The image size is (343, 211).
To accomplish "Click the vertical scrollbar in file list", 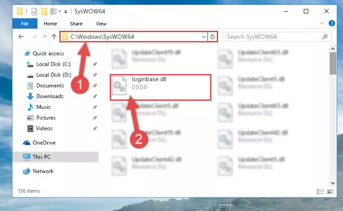I will 332,63.
